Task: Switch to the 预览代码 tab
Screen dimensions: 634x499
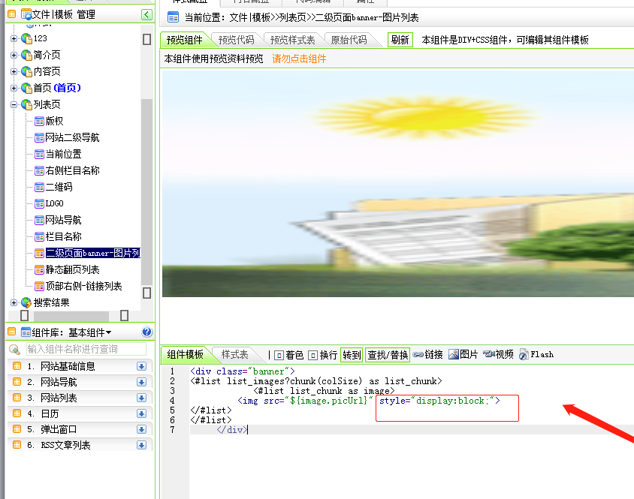Action: coord(236,40)
